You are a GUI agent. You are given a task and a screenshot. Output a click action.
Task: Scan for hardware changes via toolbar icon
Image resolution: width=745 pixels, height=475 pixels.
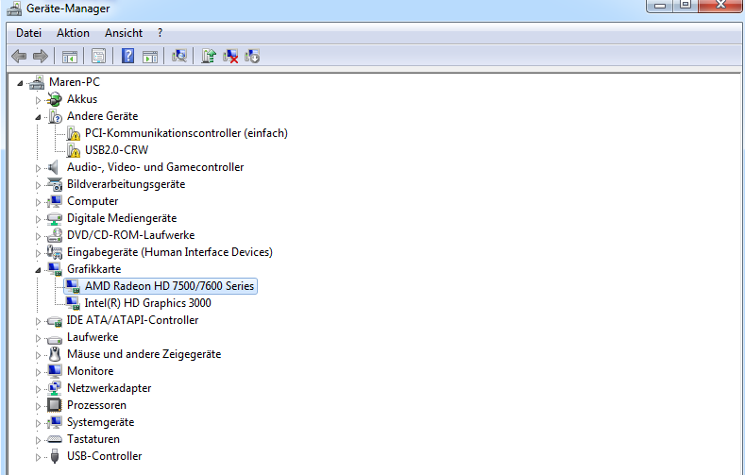click(179, 56)
